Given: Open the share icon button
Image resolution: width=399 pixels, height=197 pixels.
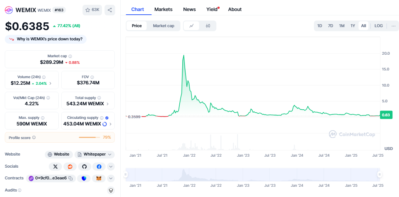Looking at the screenshot, I should (x=110, y=10).
